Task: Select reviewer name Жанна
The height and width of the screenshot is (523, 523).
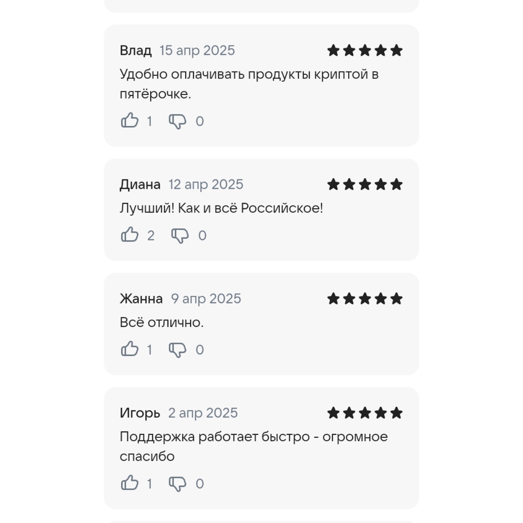Action: click(x=141, y=299)
